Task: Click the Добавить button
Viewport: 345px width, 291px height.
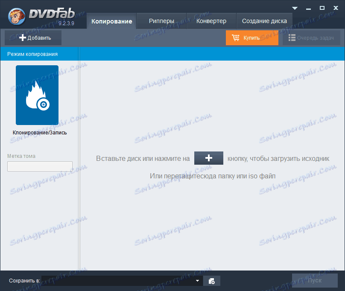Action: [32, 38]
